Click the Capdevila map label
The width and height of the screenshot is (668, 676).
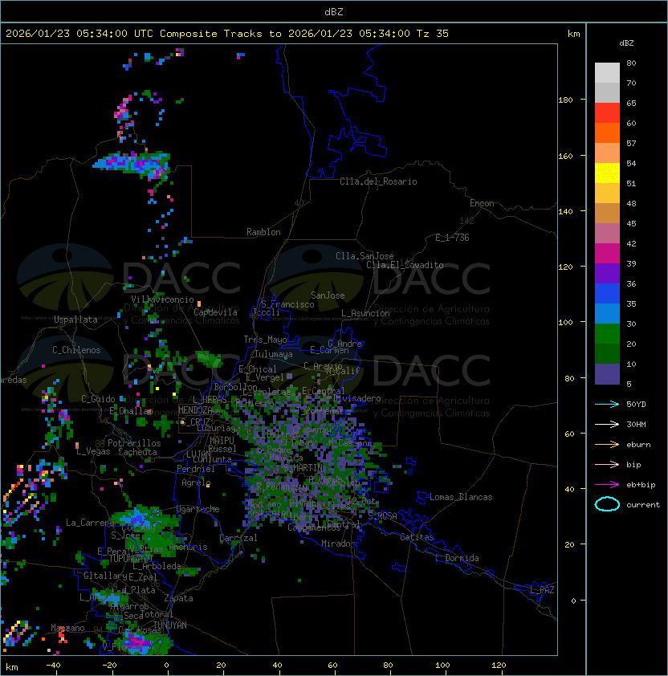tap(215, 312)
